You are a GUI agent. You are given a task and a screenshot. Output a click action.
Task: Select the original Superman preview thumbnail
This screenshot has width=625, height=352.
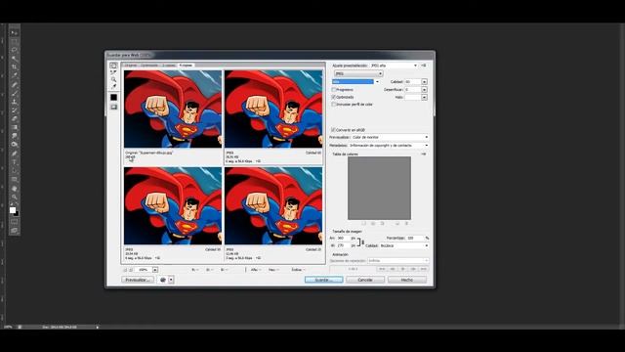[x=173, y=109]
